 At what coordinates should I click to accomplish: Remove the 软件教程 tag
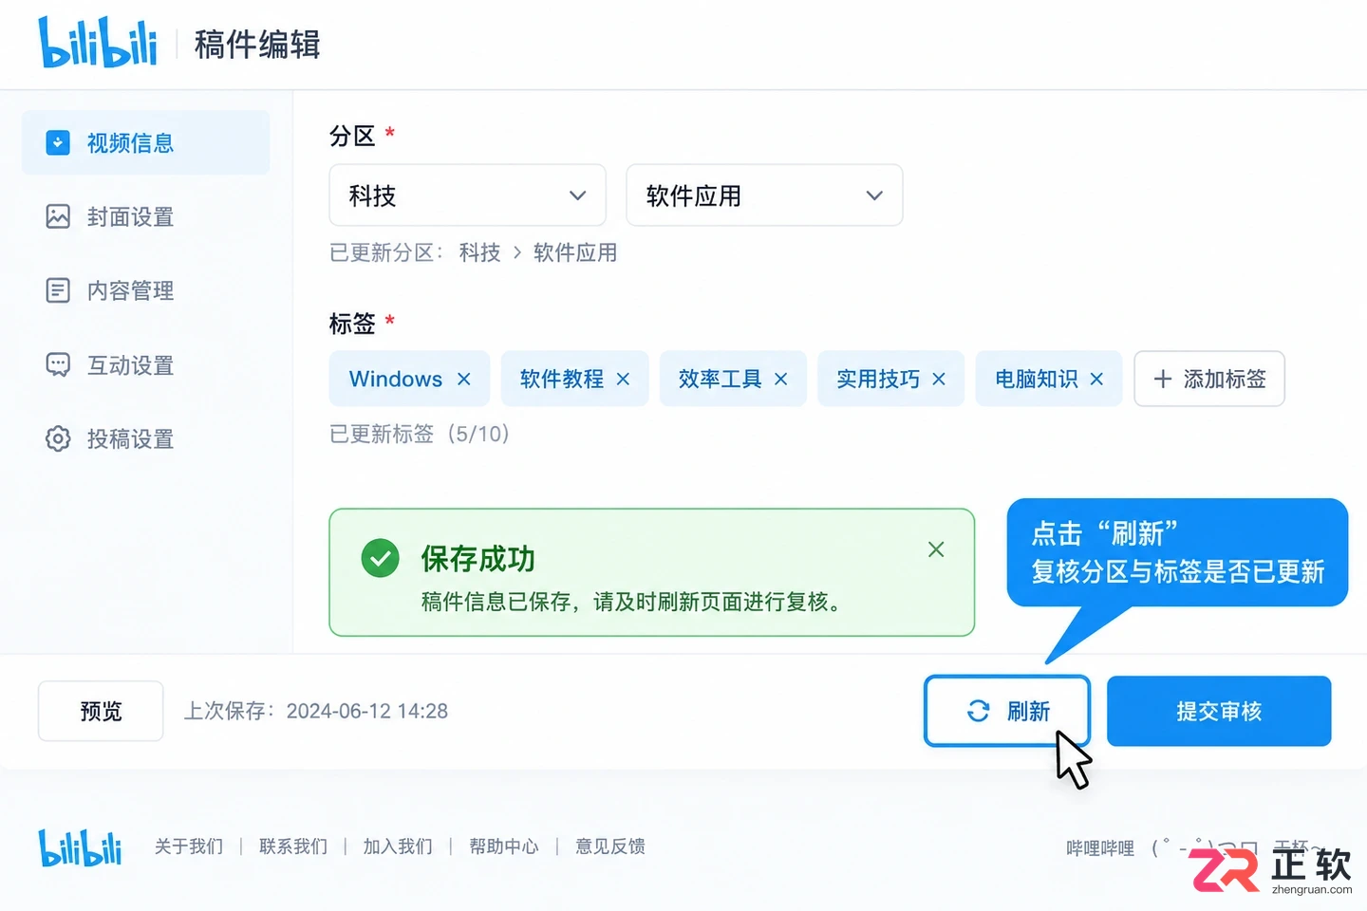click(623, 379)
